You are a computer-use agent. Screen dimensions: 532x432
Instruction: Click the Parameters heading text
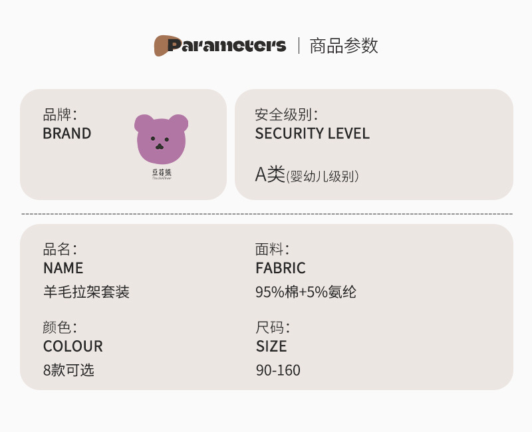point(227,46)
